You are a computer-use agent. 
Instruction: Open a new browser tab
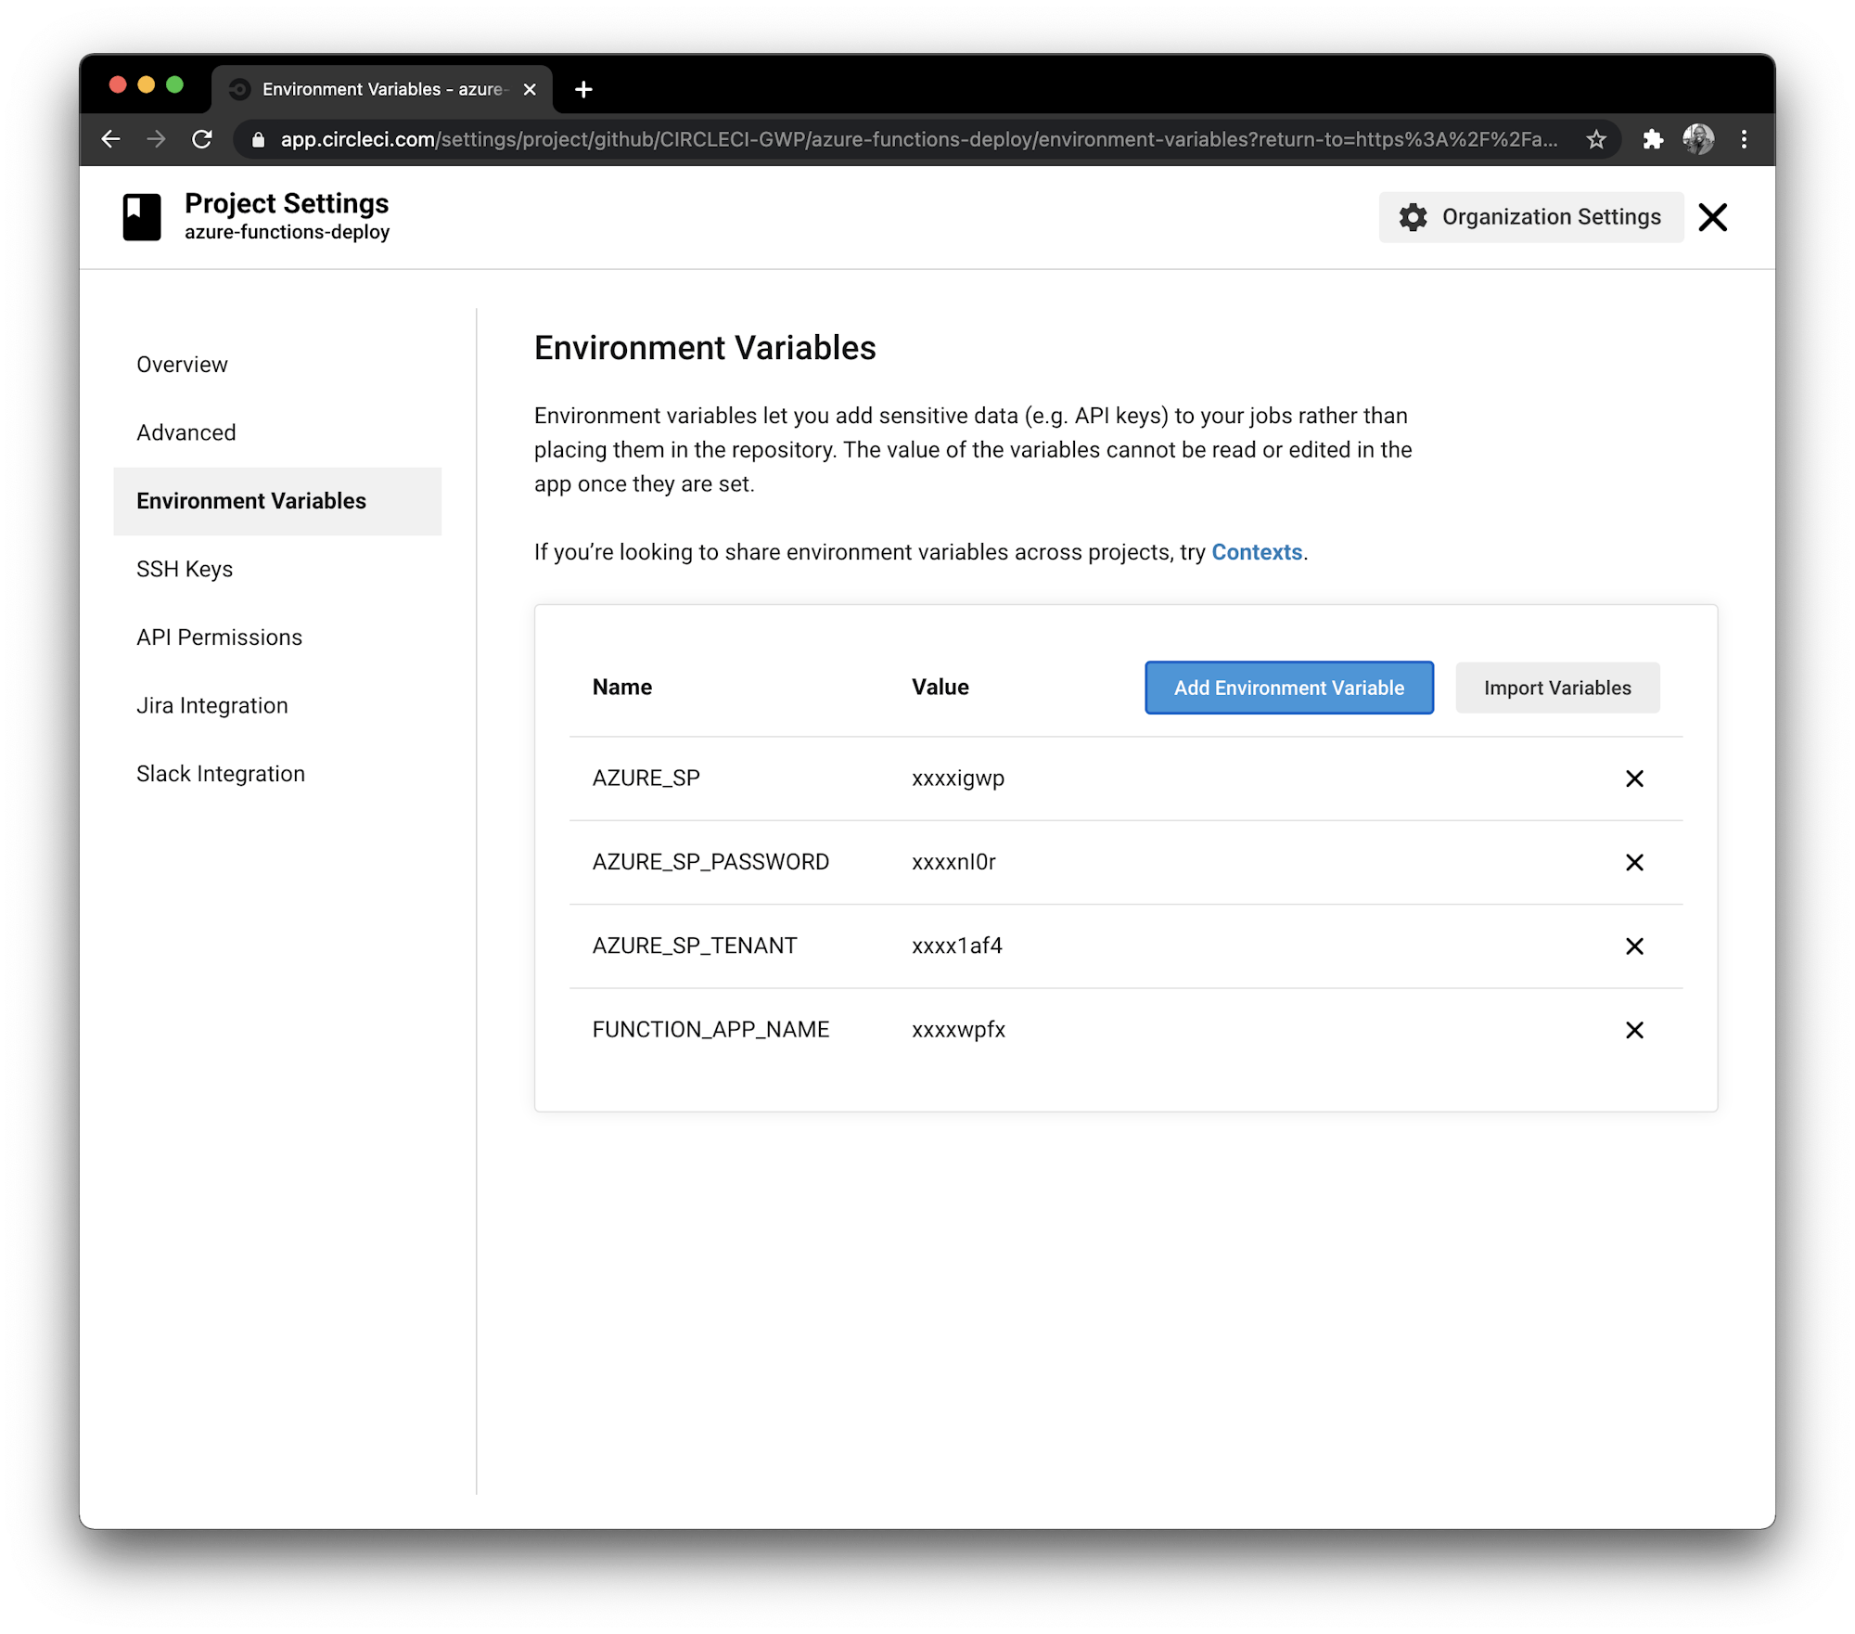[582, 89]
